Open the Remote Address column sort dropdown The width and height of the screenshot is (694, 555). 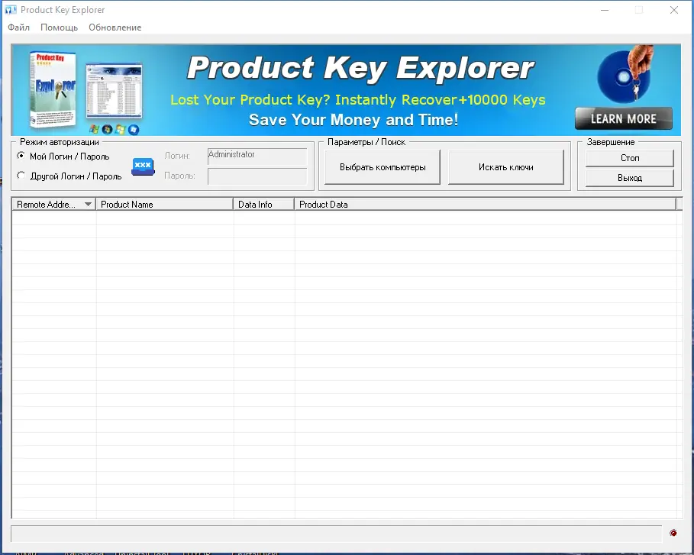point(88,204)
